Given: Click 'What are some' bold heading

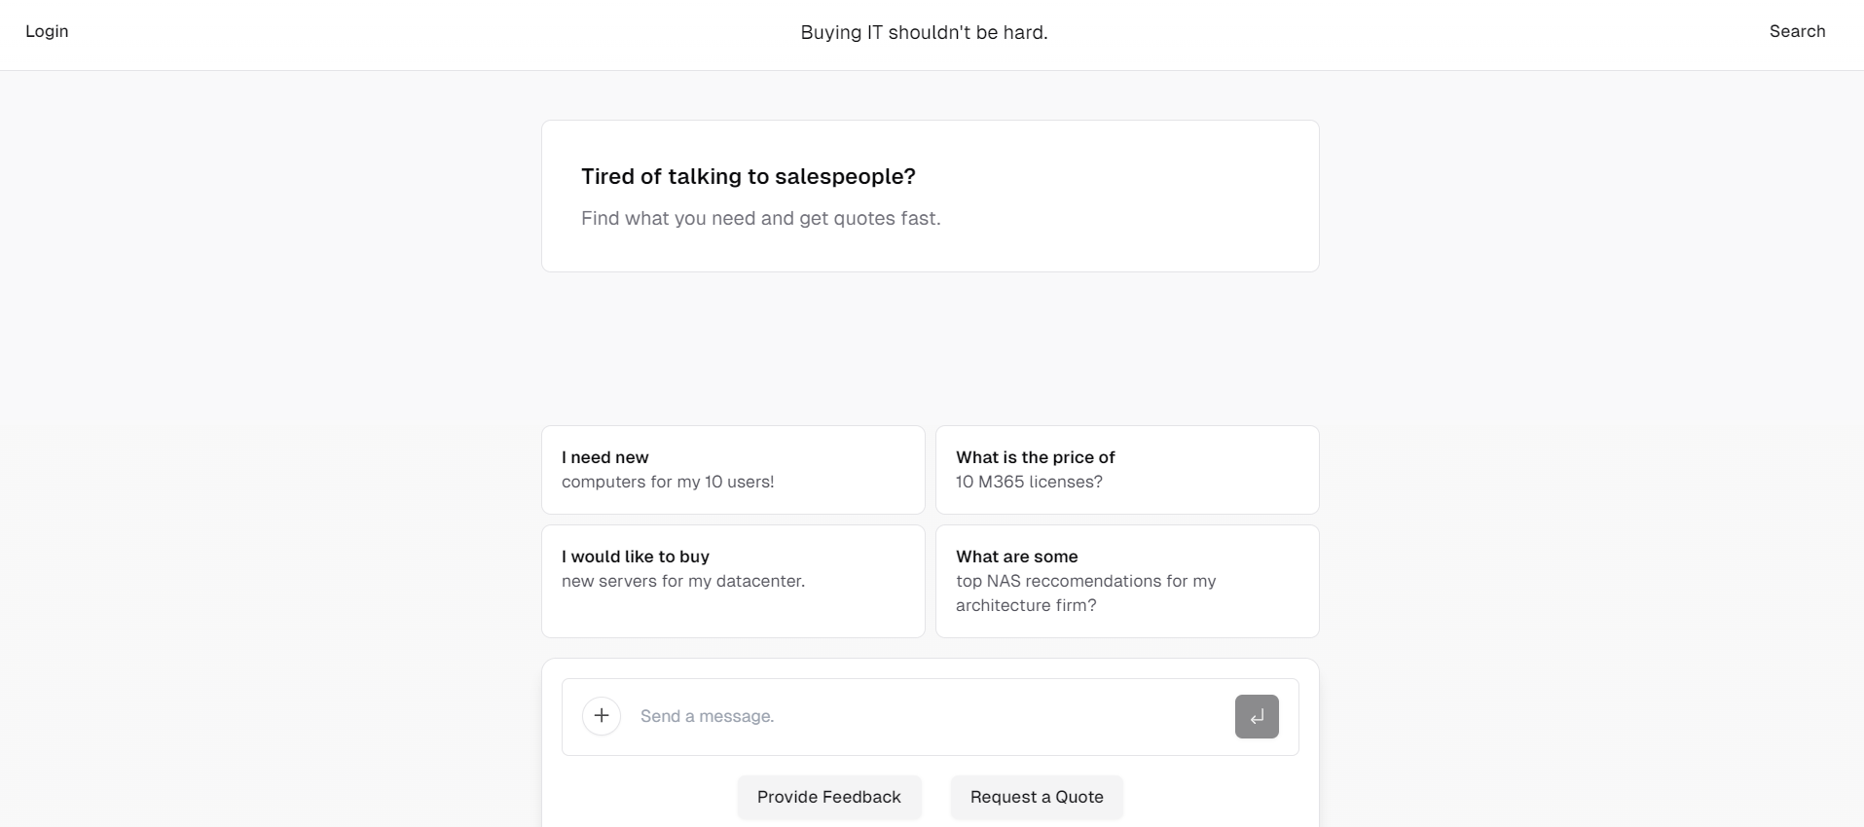Looking at the screenshot, I should pos(1016,557).
